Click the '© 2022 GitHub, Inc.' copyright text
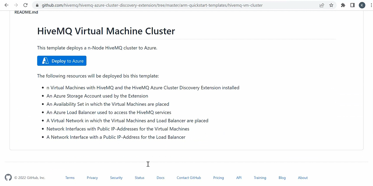The image size is (373, 186). coord(30,178)
